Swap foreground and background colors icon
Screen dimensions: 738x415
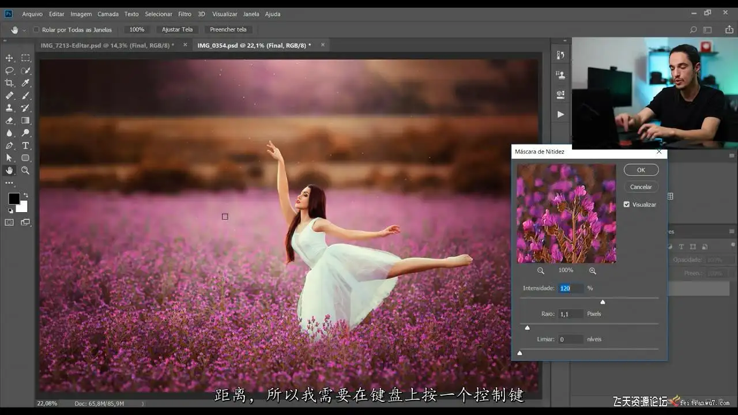(25, 195)
